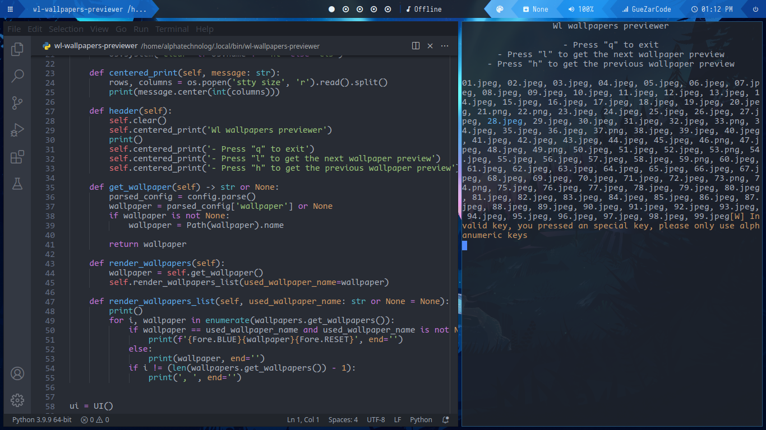The image size is (766, 430).
Task: Open the Run and Debug view
Action: click(x=17, y=130)
